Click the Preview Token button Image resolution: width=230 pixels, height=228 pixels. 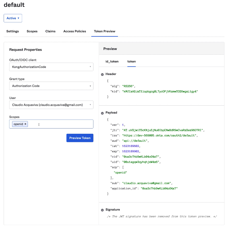(80, 138)
